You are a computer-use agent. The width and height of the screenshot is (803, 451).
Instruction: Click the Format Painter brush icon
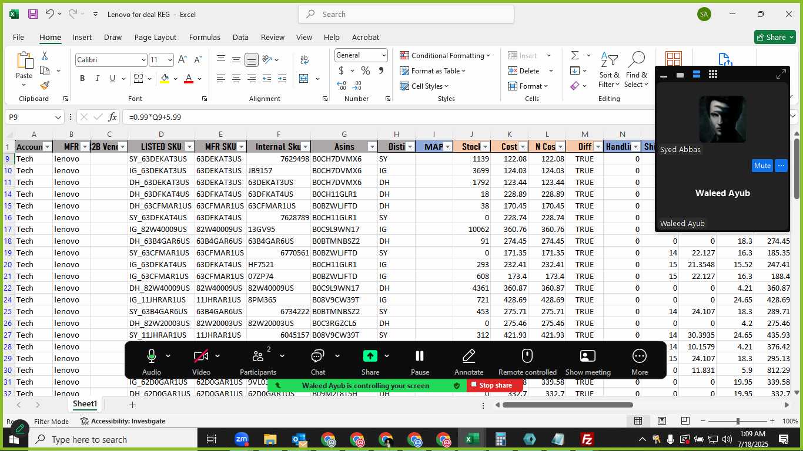tap(45, 85)
